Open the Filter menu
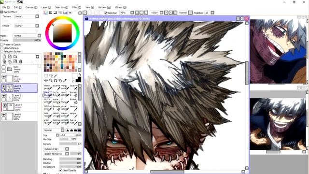 pyautogui.click(x=76, y=7)
